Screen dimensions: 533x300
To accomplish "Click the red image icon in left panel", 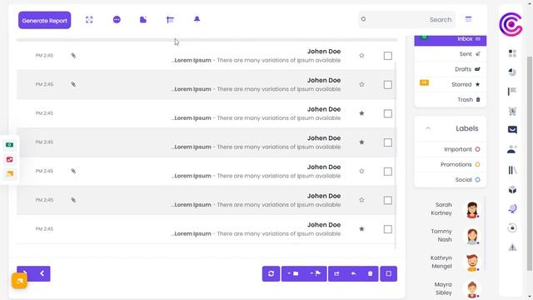I will 9,159.
